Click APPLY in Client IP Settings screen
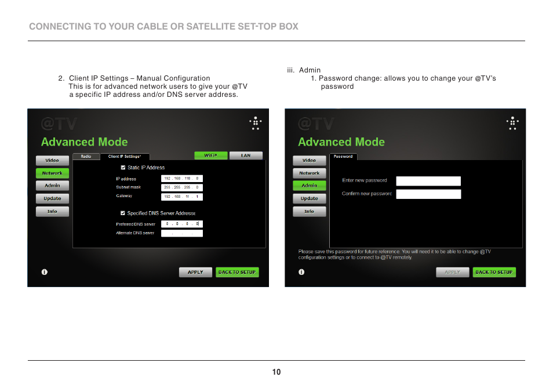The height and width of the screenshot is (388, 553). [195, 273]
